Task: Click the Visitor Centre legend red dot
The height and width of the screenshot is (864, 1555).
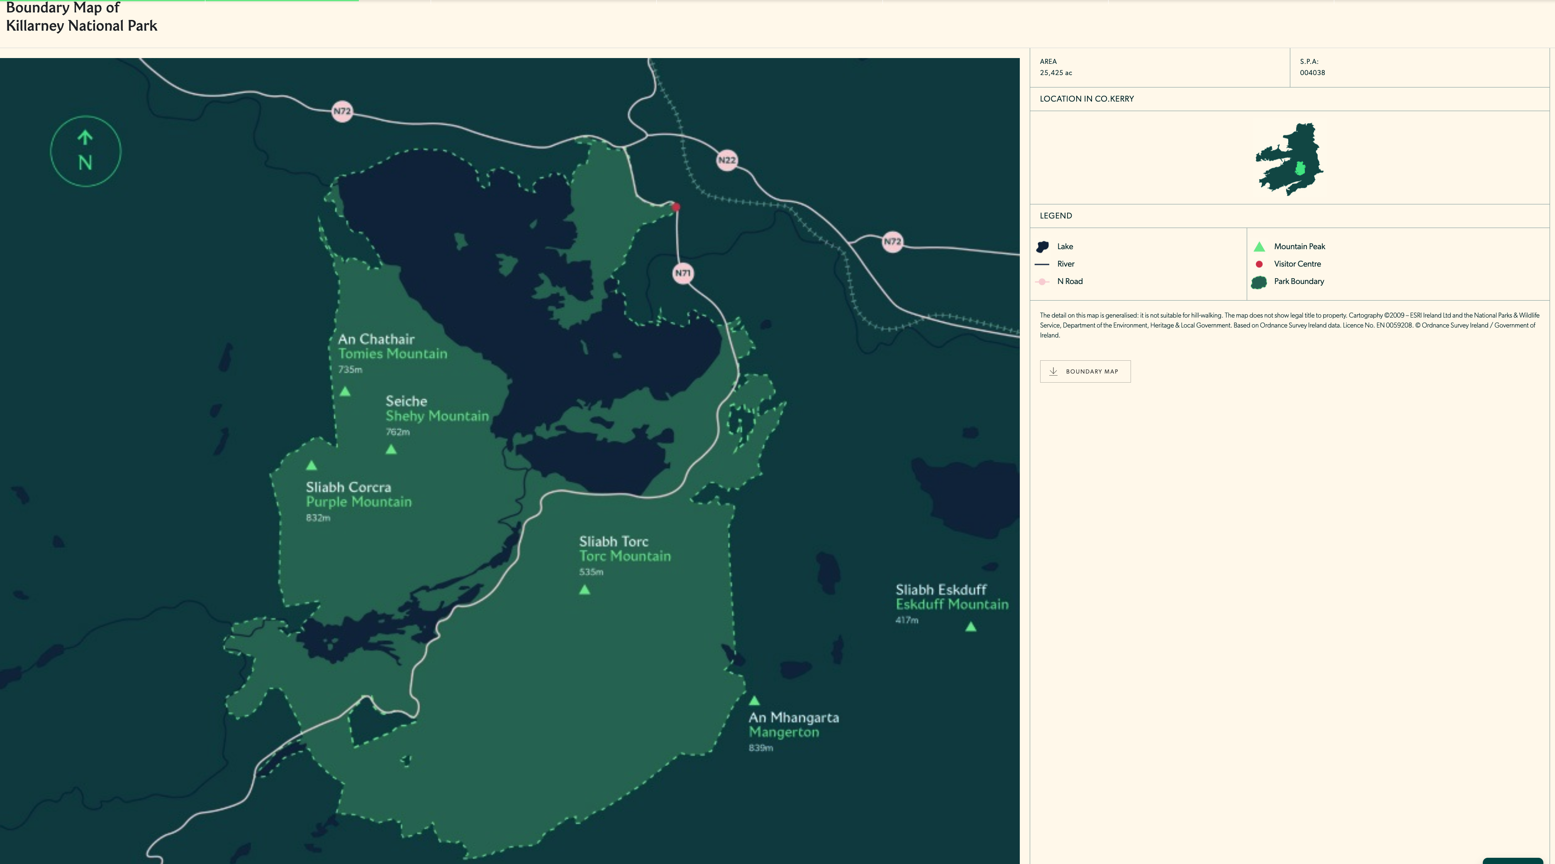Action: click(x=1259, y=264)
